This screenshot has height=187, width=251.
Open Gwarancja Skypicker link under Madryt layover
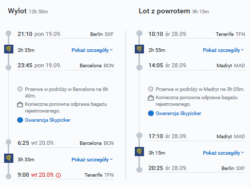click(178, 114)
